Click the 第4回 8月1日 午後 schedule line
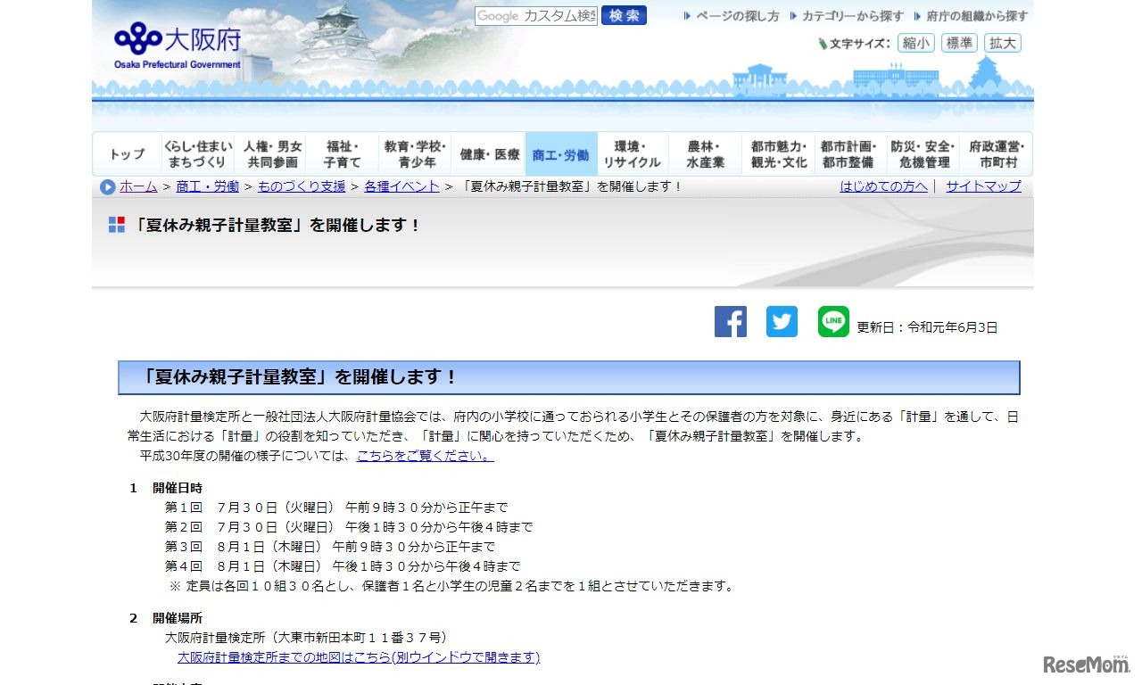The height and width of the screenshot is (685, 1142). (343, 566)
